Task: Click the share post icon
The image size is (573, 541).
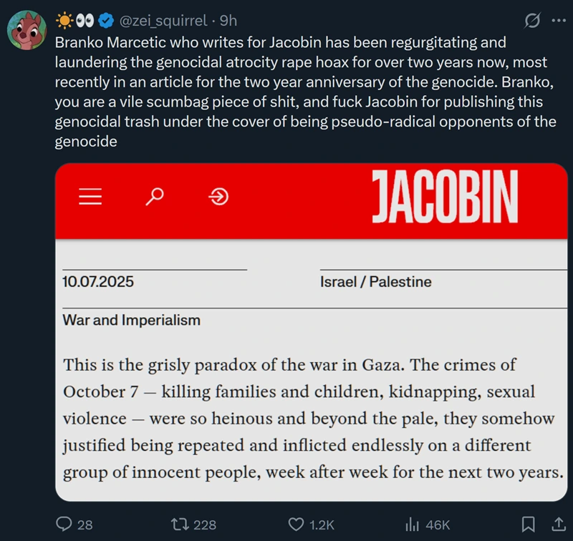Action: click(x=557, y=525)
